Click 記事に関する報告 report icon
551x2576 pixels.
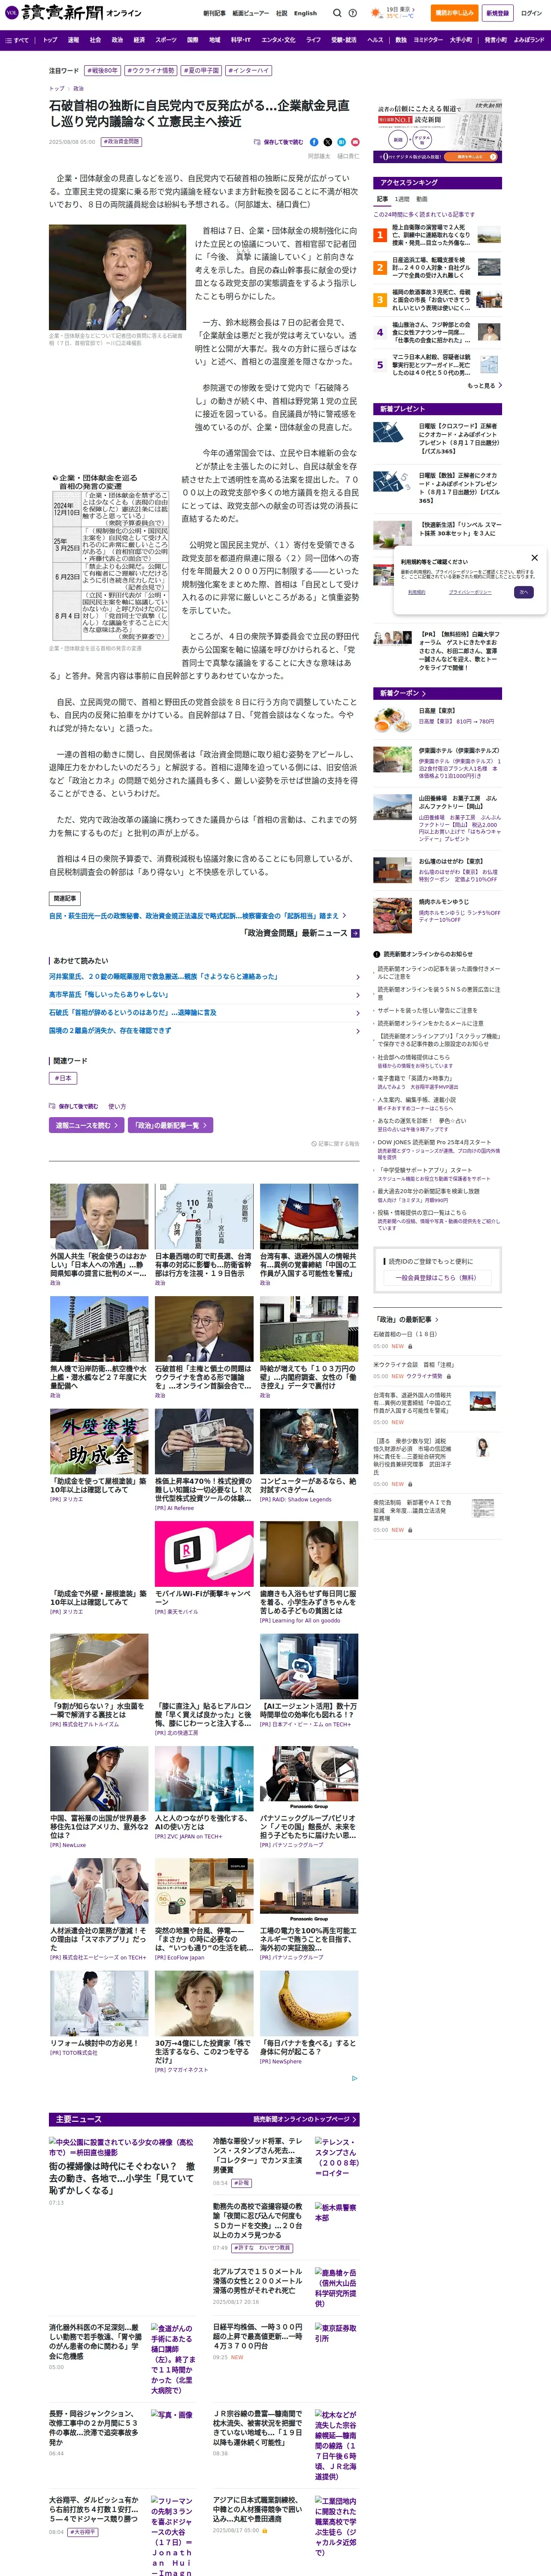click(335, 1144)
